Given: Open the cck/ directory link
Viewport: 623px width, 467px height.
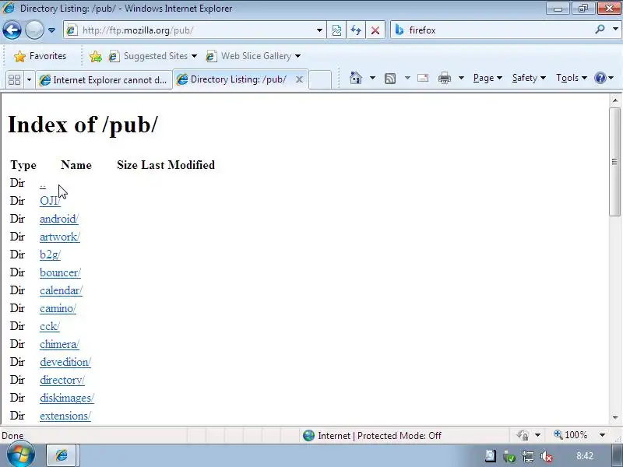Looking at the screenshot, I should 50,326.
